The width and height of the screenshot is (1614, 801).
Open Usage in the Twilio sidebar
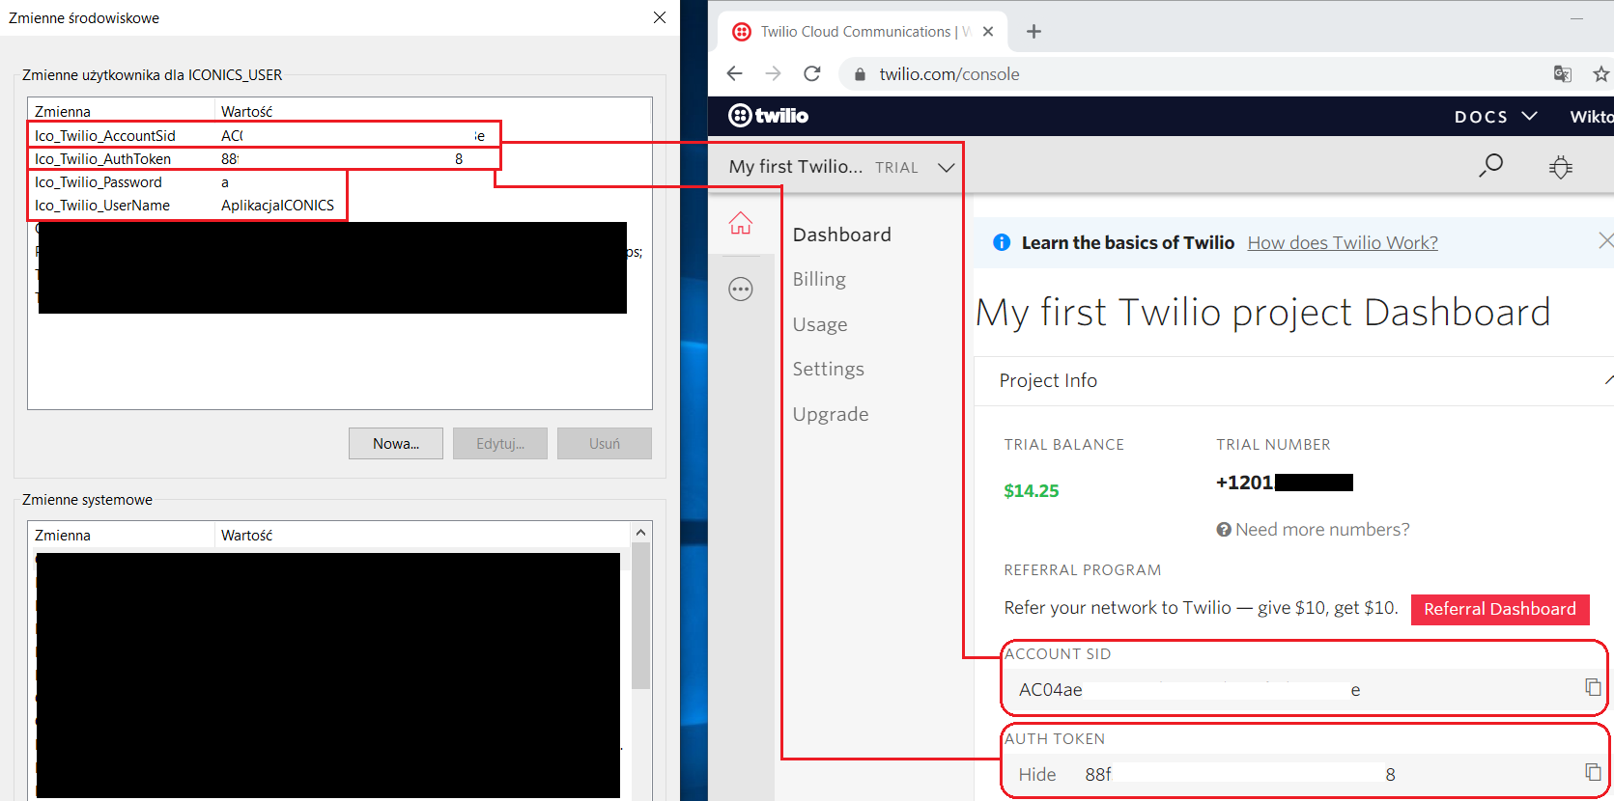pyautogui.click(x=820, y=324)
